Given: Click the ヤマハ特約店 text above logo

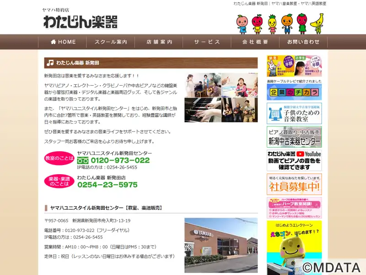Looking at the screenshot, I should pos(55,10).
